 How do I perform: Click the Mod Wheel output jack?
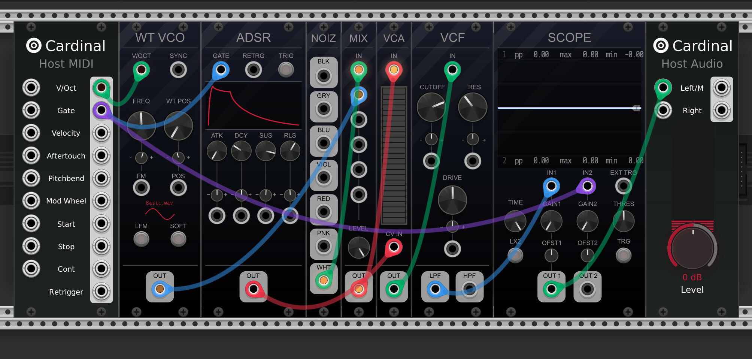[x=101, y=201]
